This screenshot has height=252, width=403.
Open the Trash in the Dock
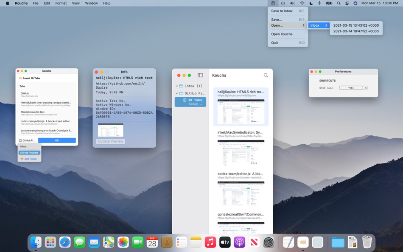367,242
